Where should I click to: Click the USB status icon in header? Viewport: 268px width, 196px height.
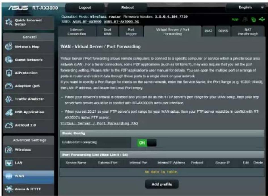(x=262, y=20)
